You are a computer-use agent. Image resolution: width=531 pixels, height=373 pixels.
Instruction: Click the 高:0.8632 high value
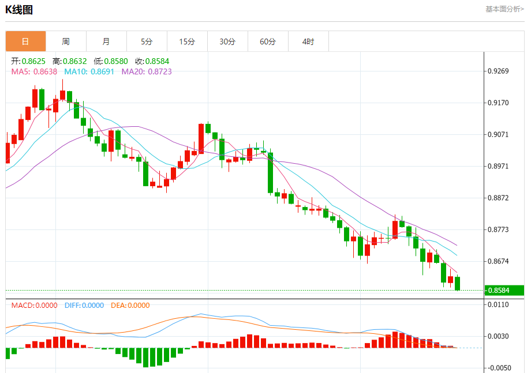[69, 61]
